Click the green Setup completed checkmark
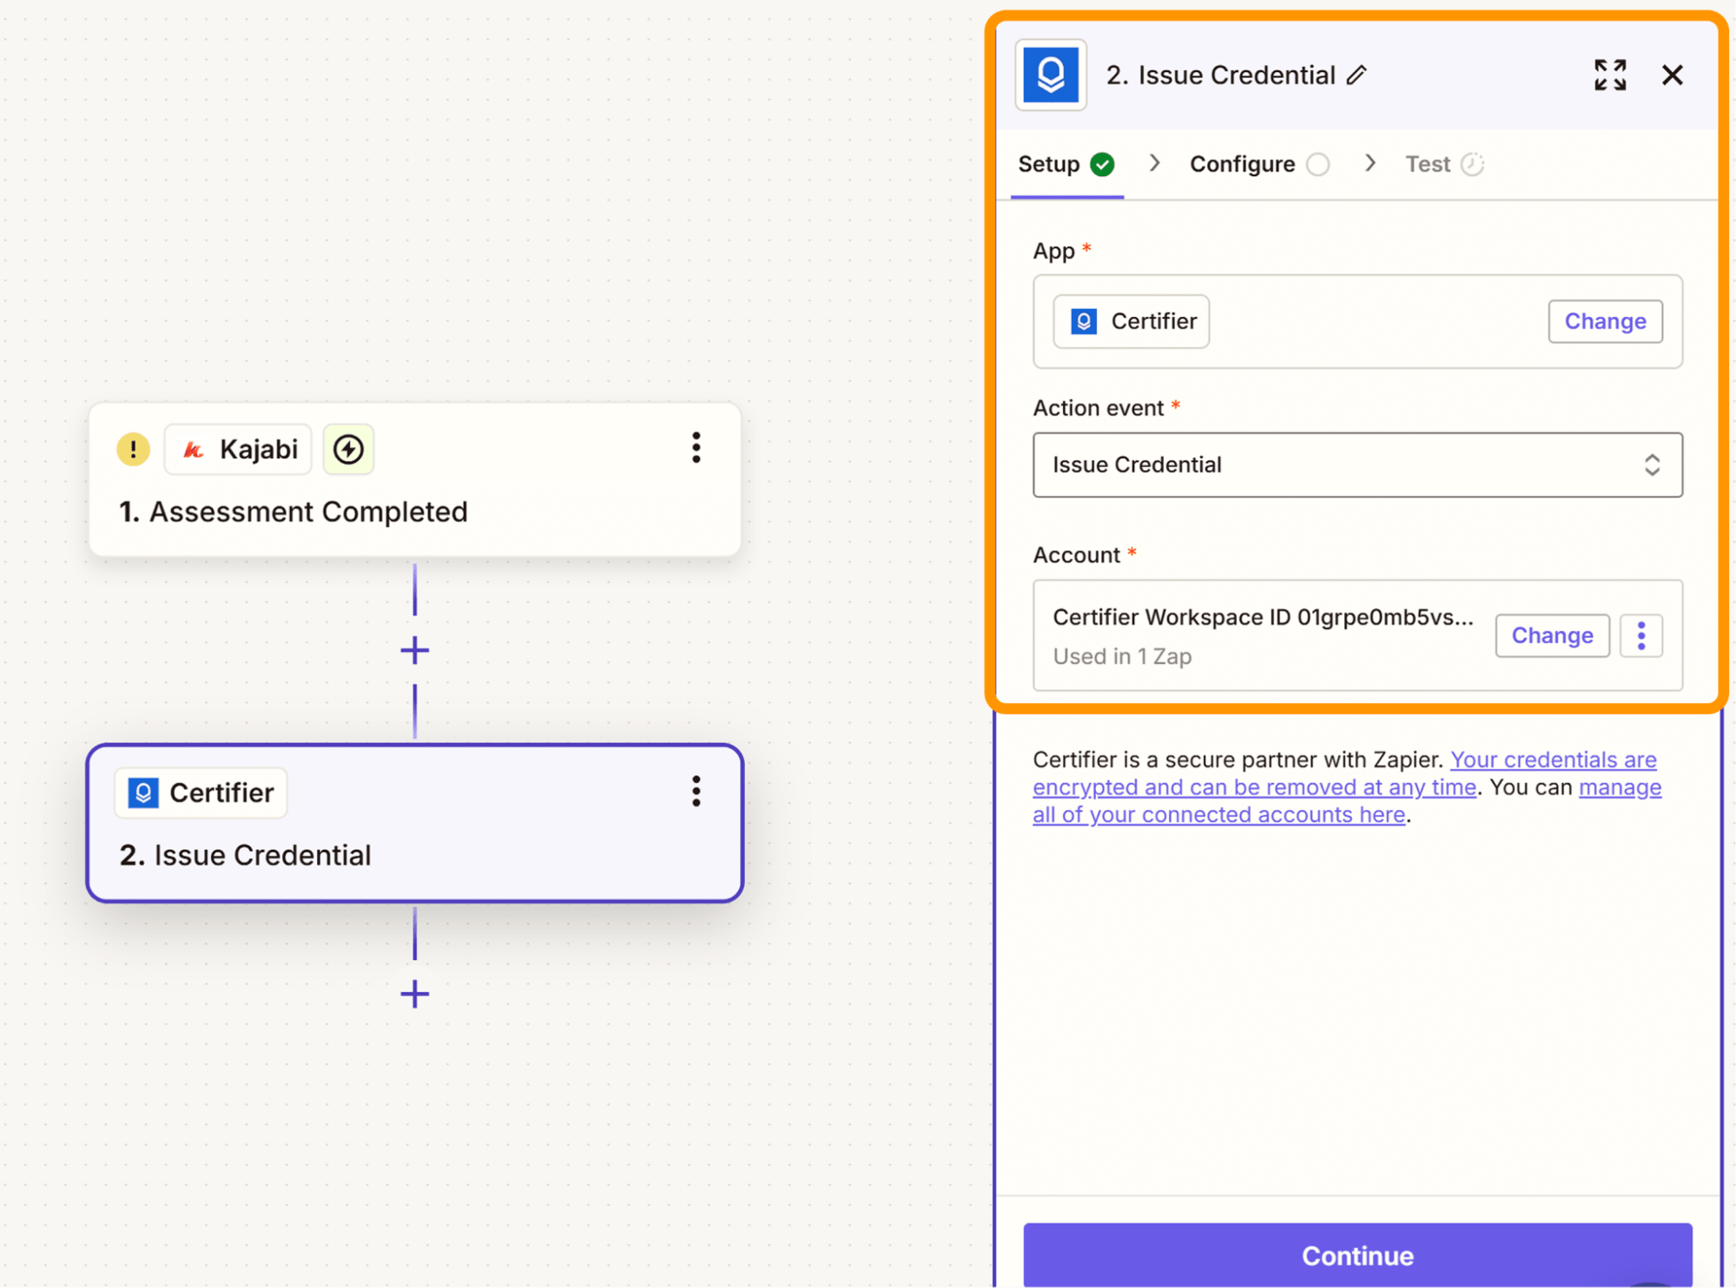The width and height of the screenshot is (1736, 1288). pyautogui.click(x=1102, y=164)
